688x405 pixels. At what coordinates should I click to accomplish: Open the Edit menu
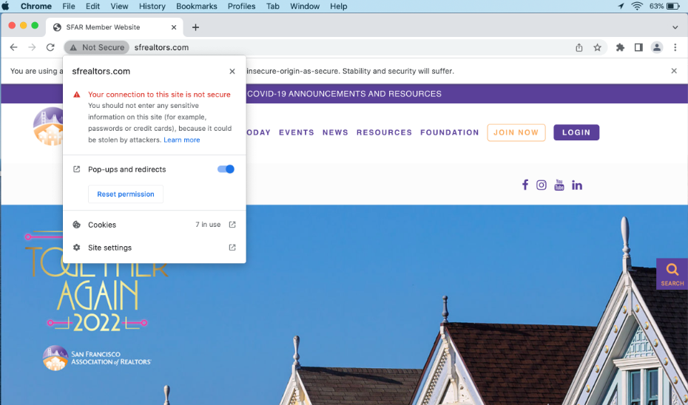pyautogui.click(x=92, y=6)
